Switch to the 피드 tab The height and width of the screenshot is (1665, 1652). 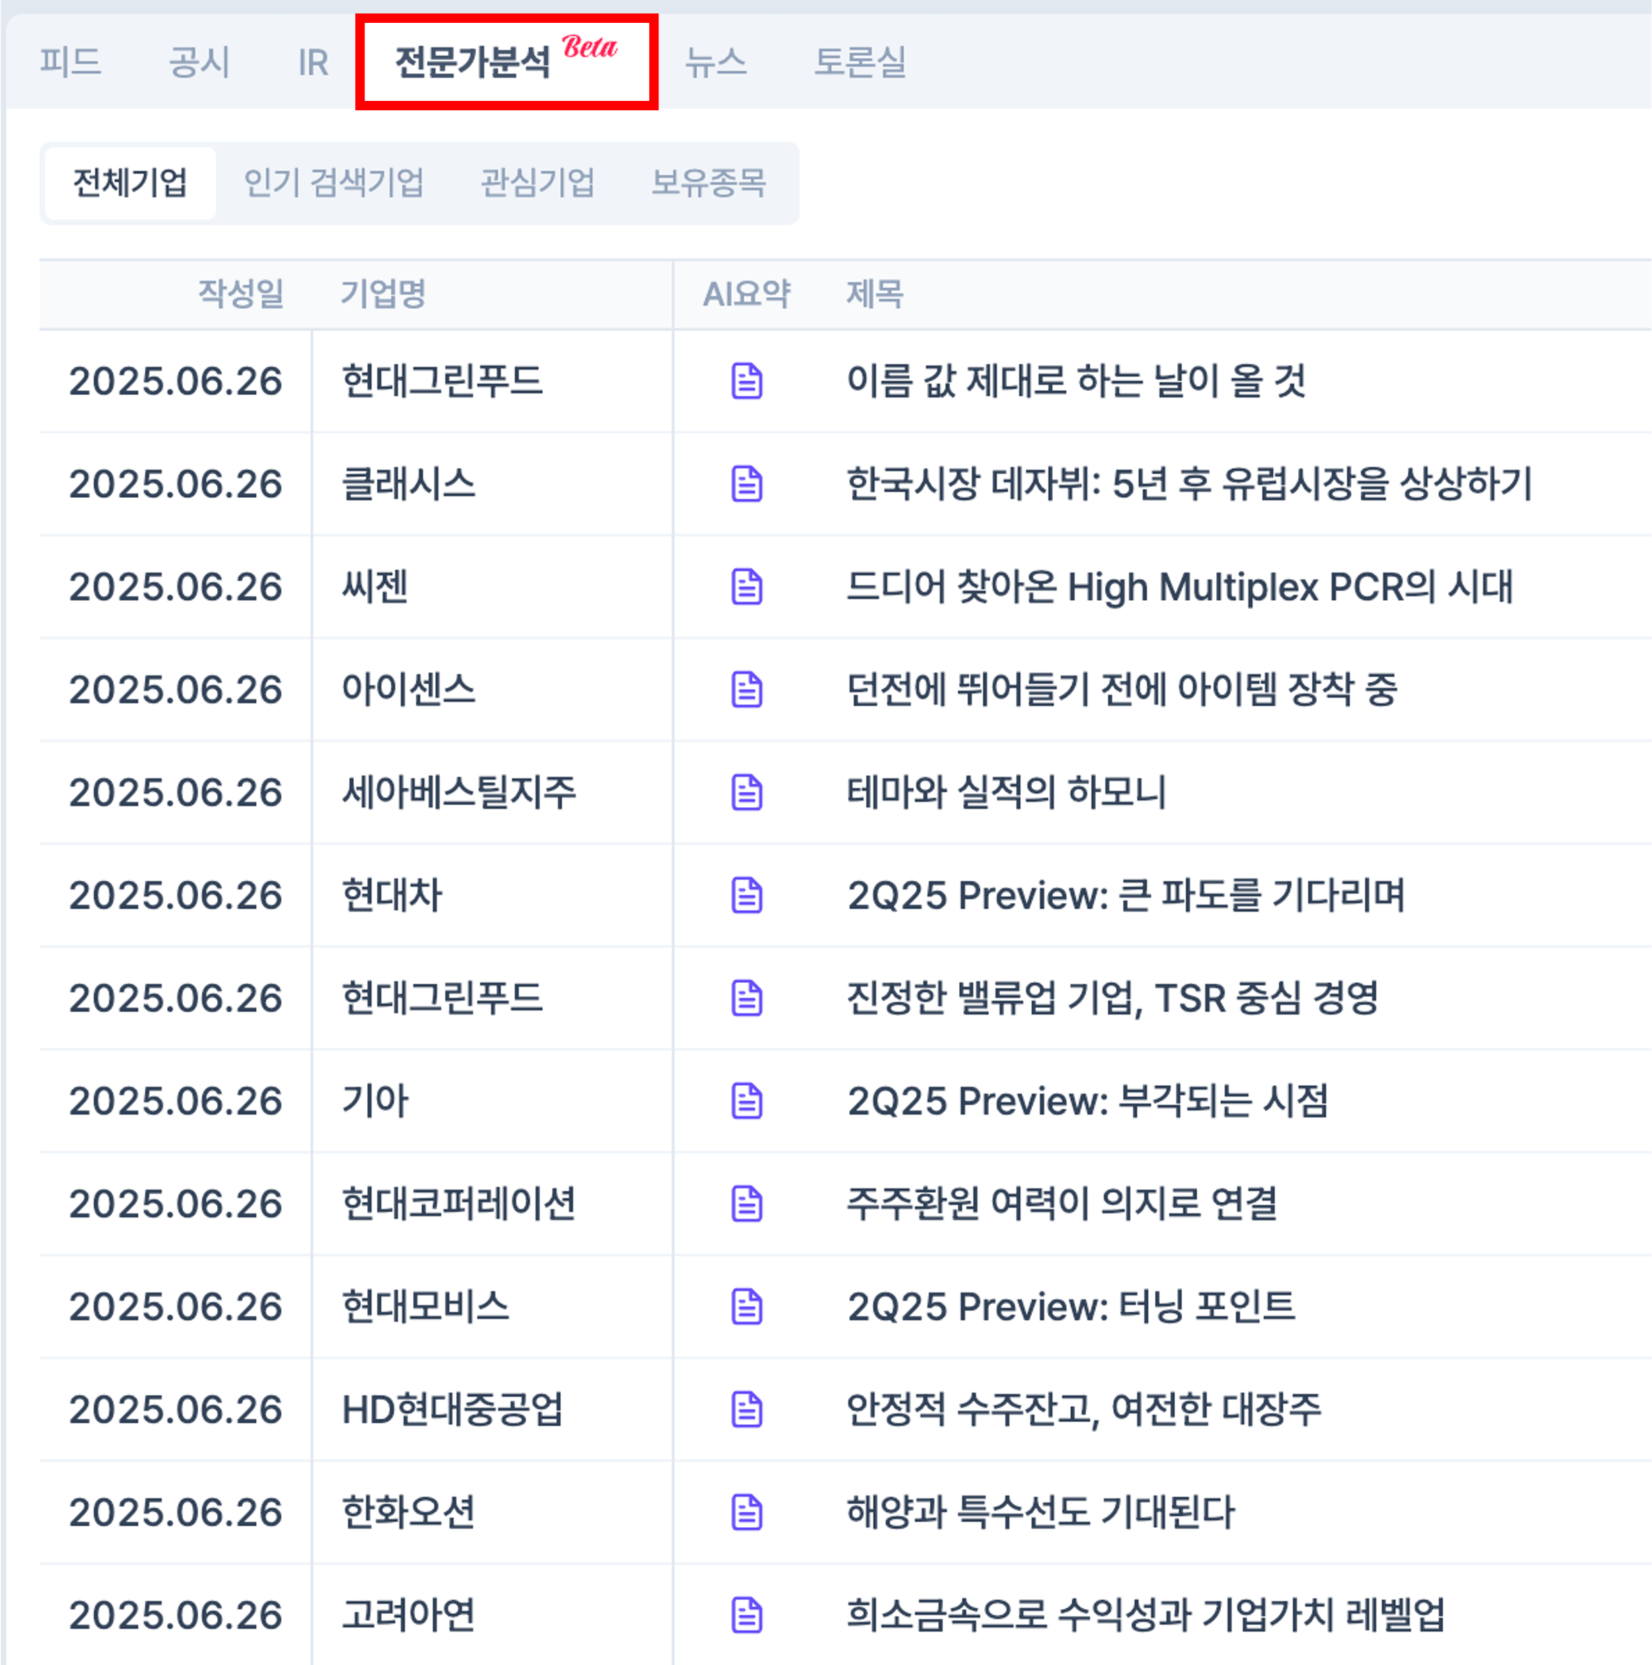(71, 62)
